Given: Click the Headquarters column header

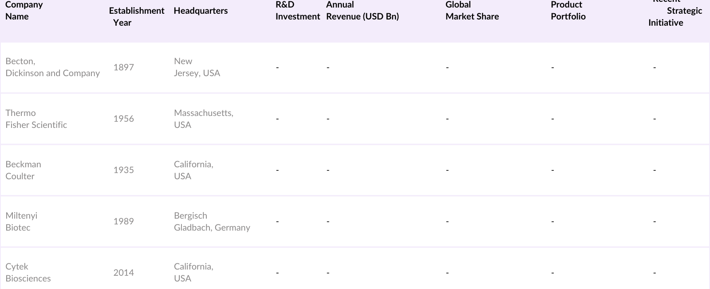Looking at the screenshot, I should pyautogui.click(x=201, y=11).
